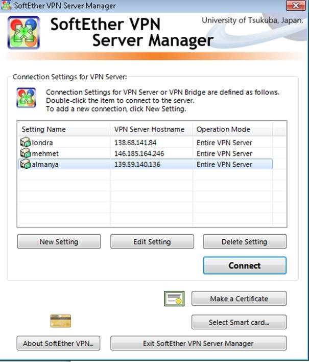Click Entire VPN Server in almanya row
309x362 pixels.
click(224, 164)
